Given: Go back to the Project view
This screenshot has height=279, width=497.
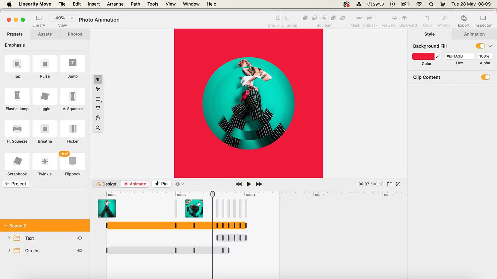Looking at the screenshot, I should click(16, 183).
